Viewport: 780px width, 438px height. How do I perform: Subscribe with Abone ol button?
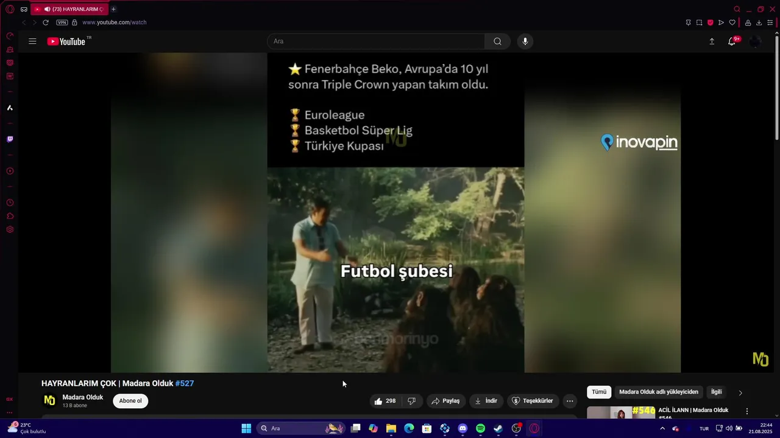[130, 401]
